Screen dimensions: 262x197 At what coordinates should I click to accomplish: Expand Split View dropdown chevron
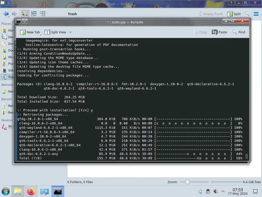pyautogui.click(x=70, y=32)
